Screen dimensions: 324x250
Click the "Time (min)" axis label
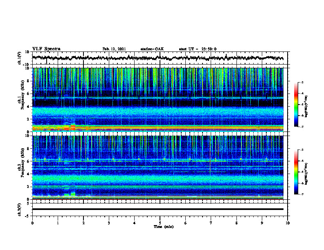click(164, 227)
